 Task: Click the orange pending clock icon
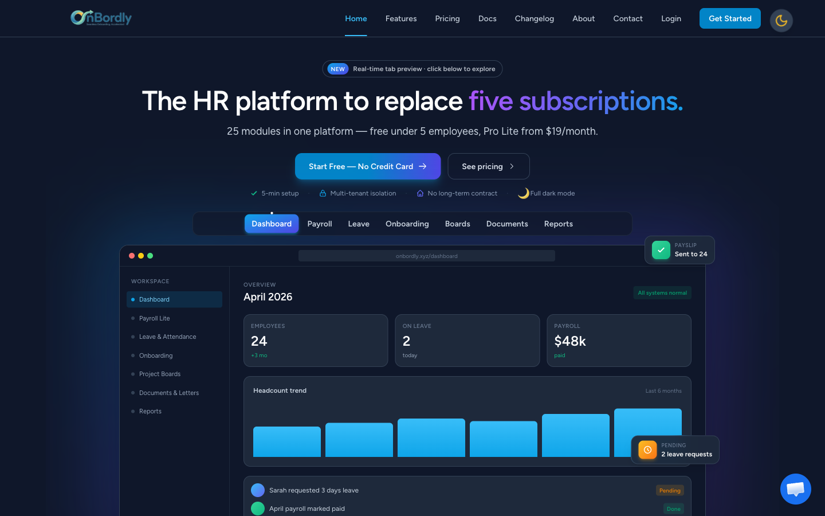(x=647, y=450)
